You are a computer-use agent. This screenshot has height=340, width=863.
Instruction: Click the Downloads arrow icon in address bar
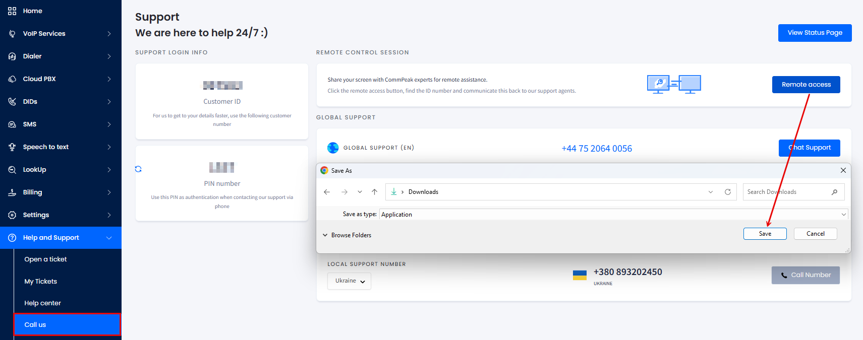click(394, 192)
